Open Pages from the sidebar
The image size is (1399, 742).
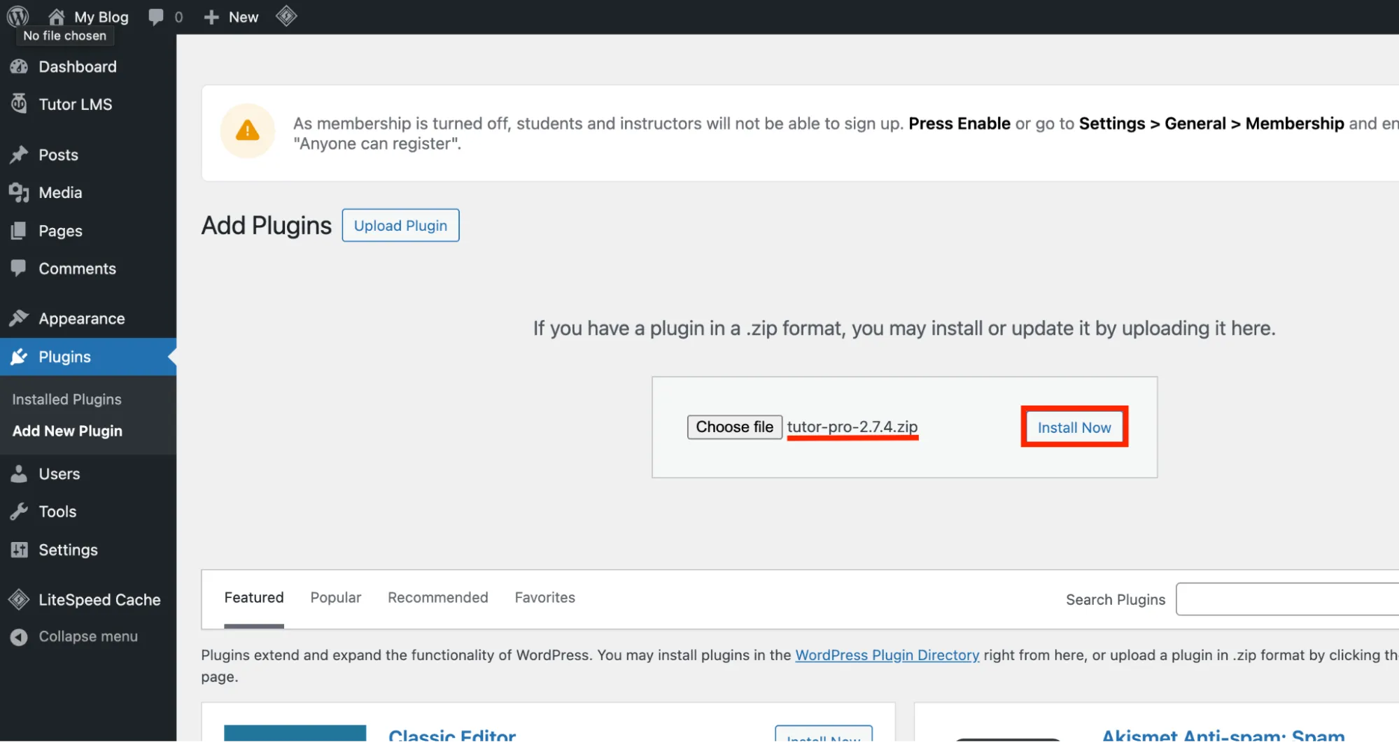[x=60, y=231]
